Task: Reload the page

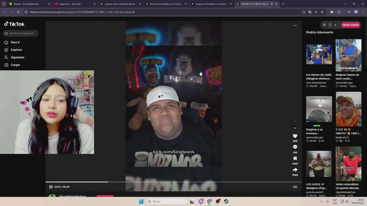Action: [18, 12]
